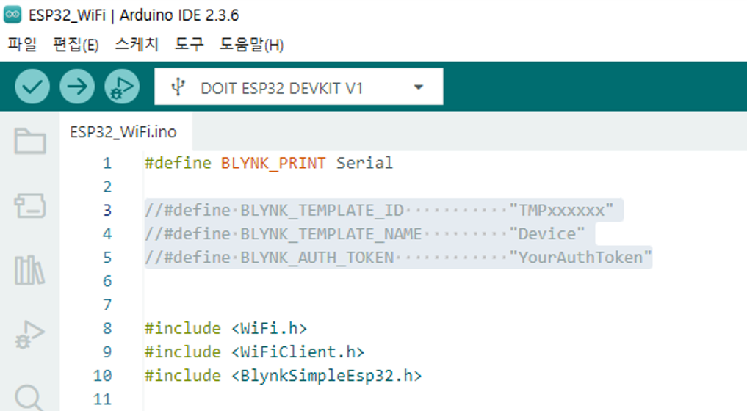The height and width of the screenshot is (411, 747).
Task: Click BLYNK_TEMPLATE_NAME in the commented line
Action: coord(331,234)
